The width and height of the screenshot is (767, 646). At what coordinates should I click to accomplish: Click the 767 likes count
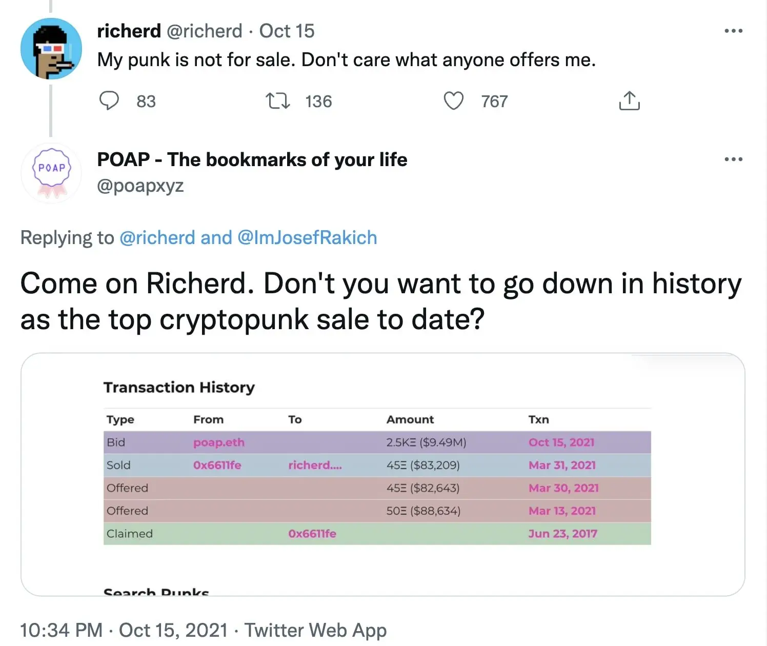click(x=494, y=102)
